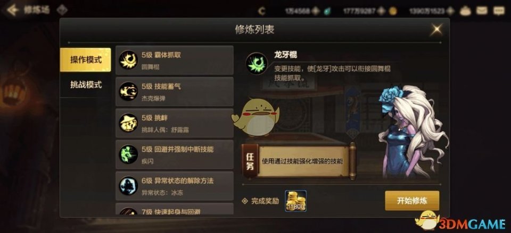Image resolution: width=511 pixels, height=233 pixels.
Task: Click the plus next to the 177万9287 gold
Action: click(x=382, y=11)
